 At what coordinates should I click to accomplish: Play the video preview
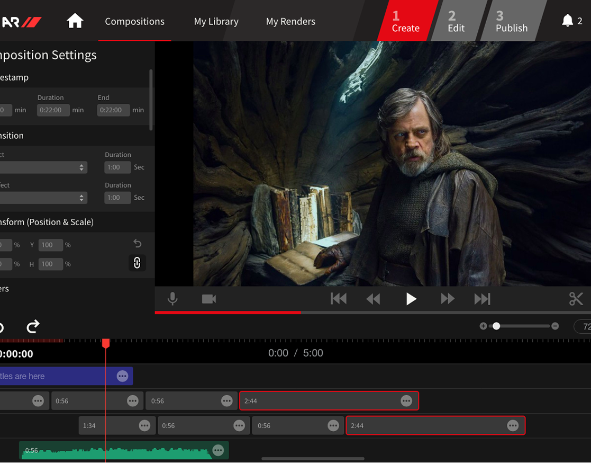coord(411,299)
